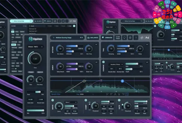Select the Medium filter tag in back-left window

click(14, 45)
